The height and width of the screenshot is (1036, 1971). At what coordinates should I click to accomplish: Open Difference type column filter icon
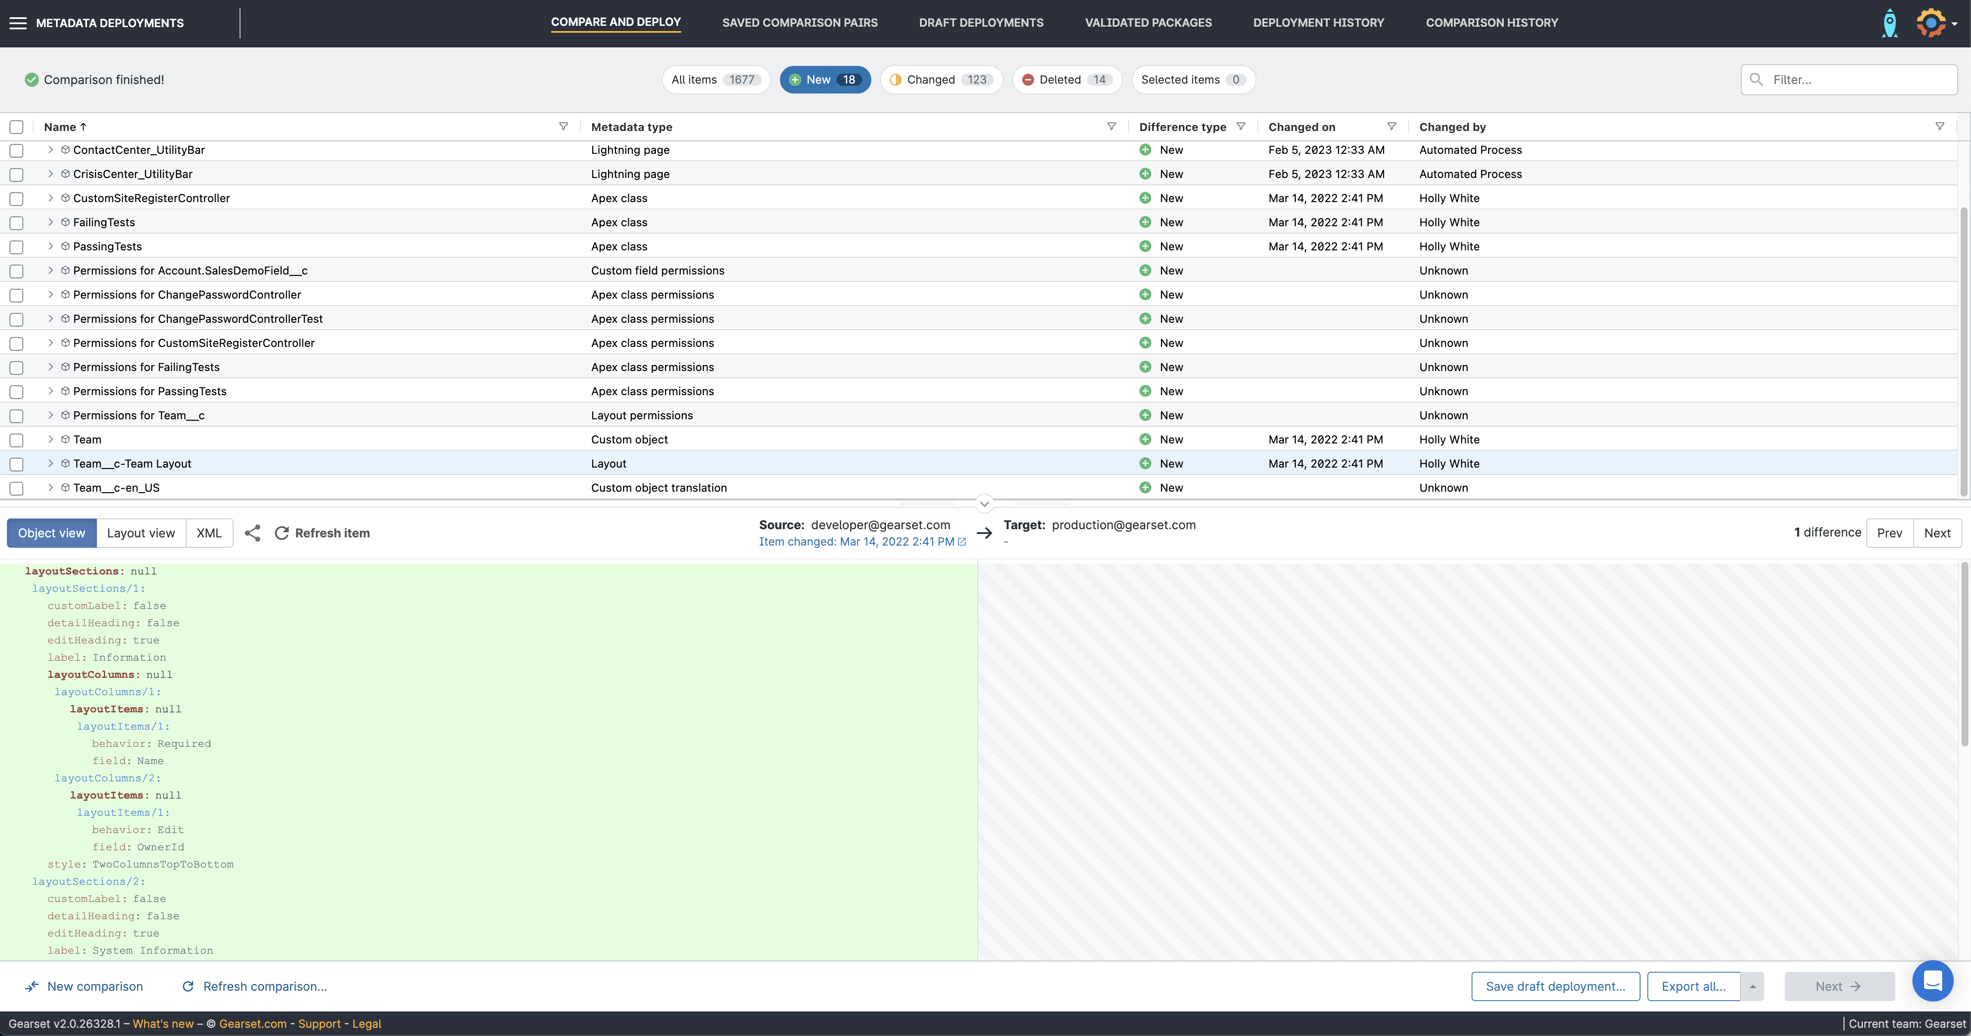tap(1240, 127)
